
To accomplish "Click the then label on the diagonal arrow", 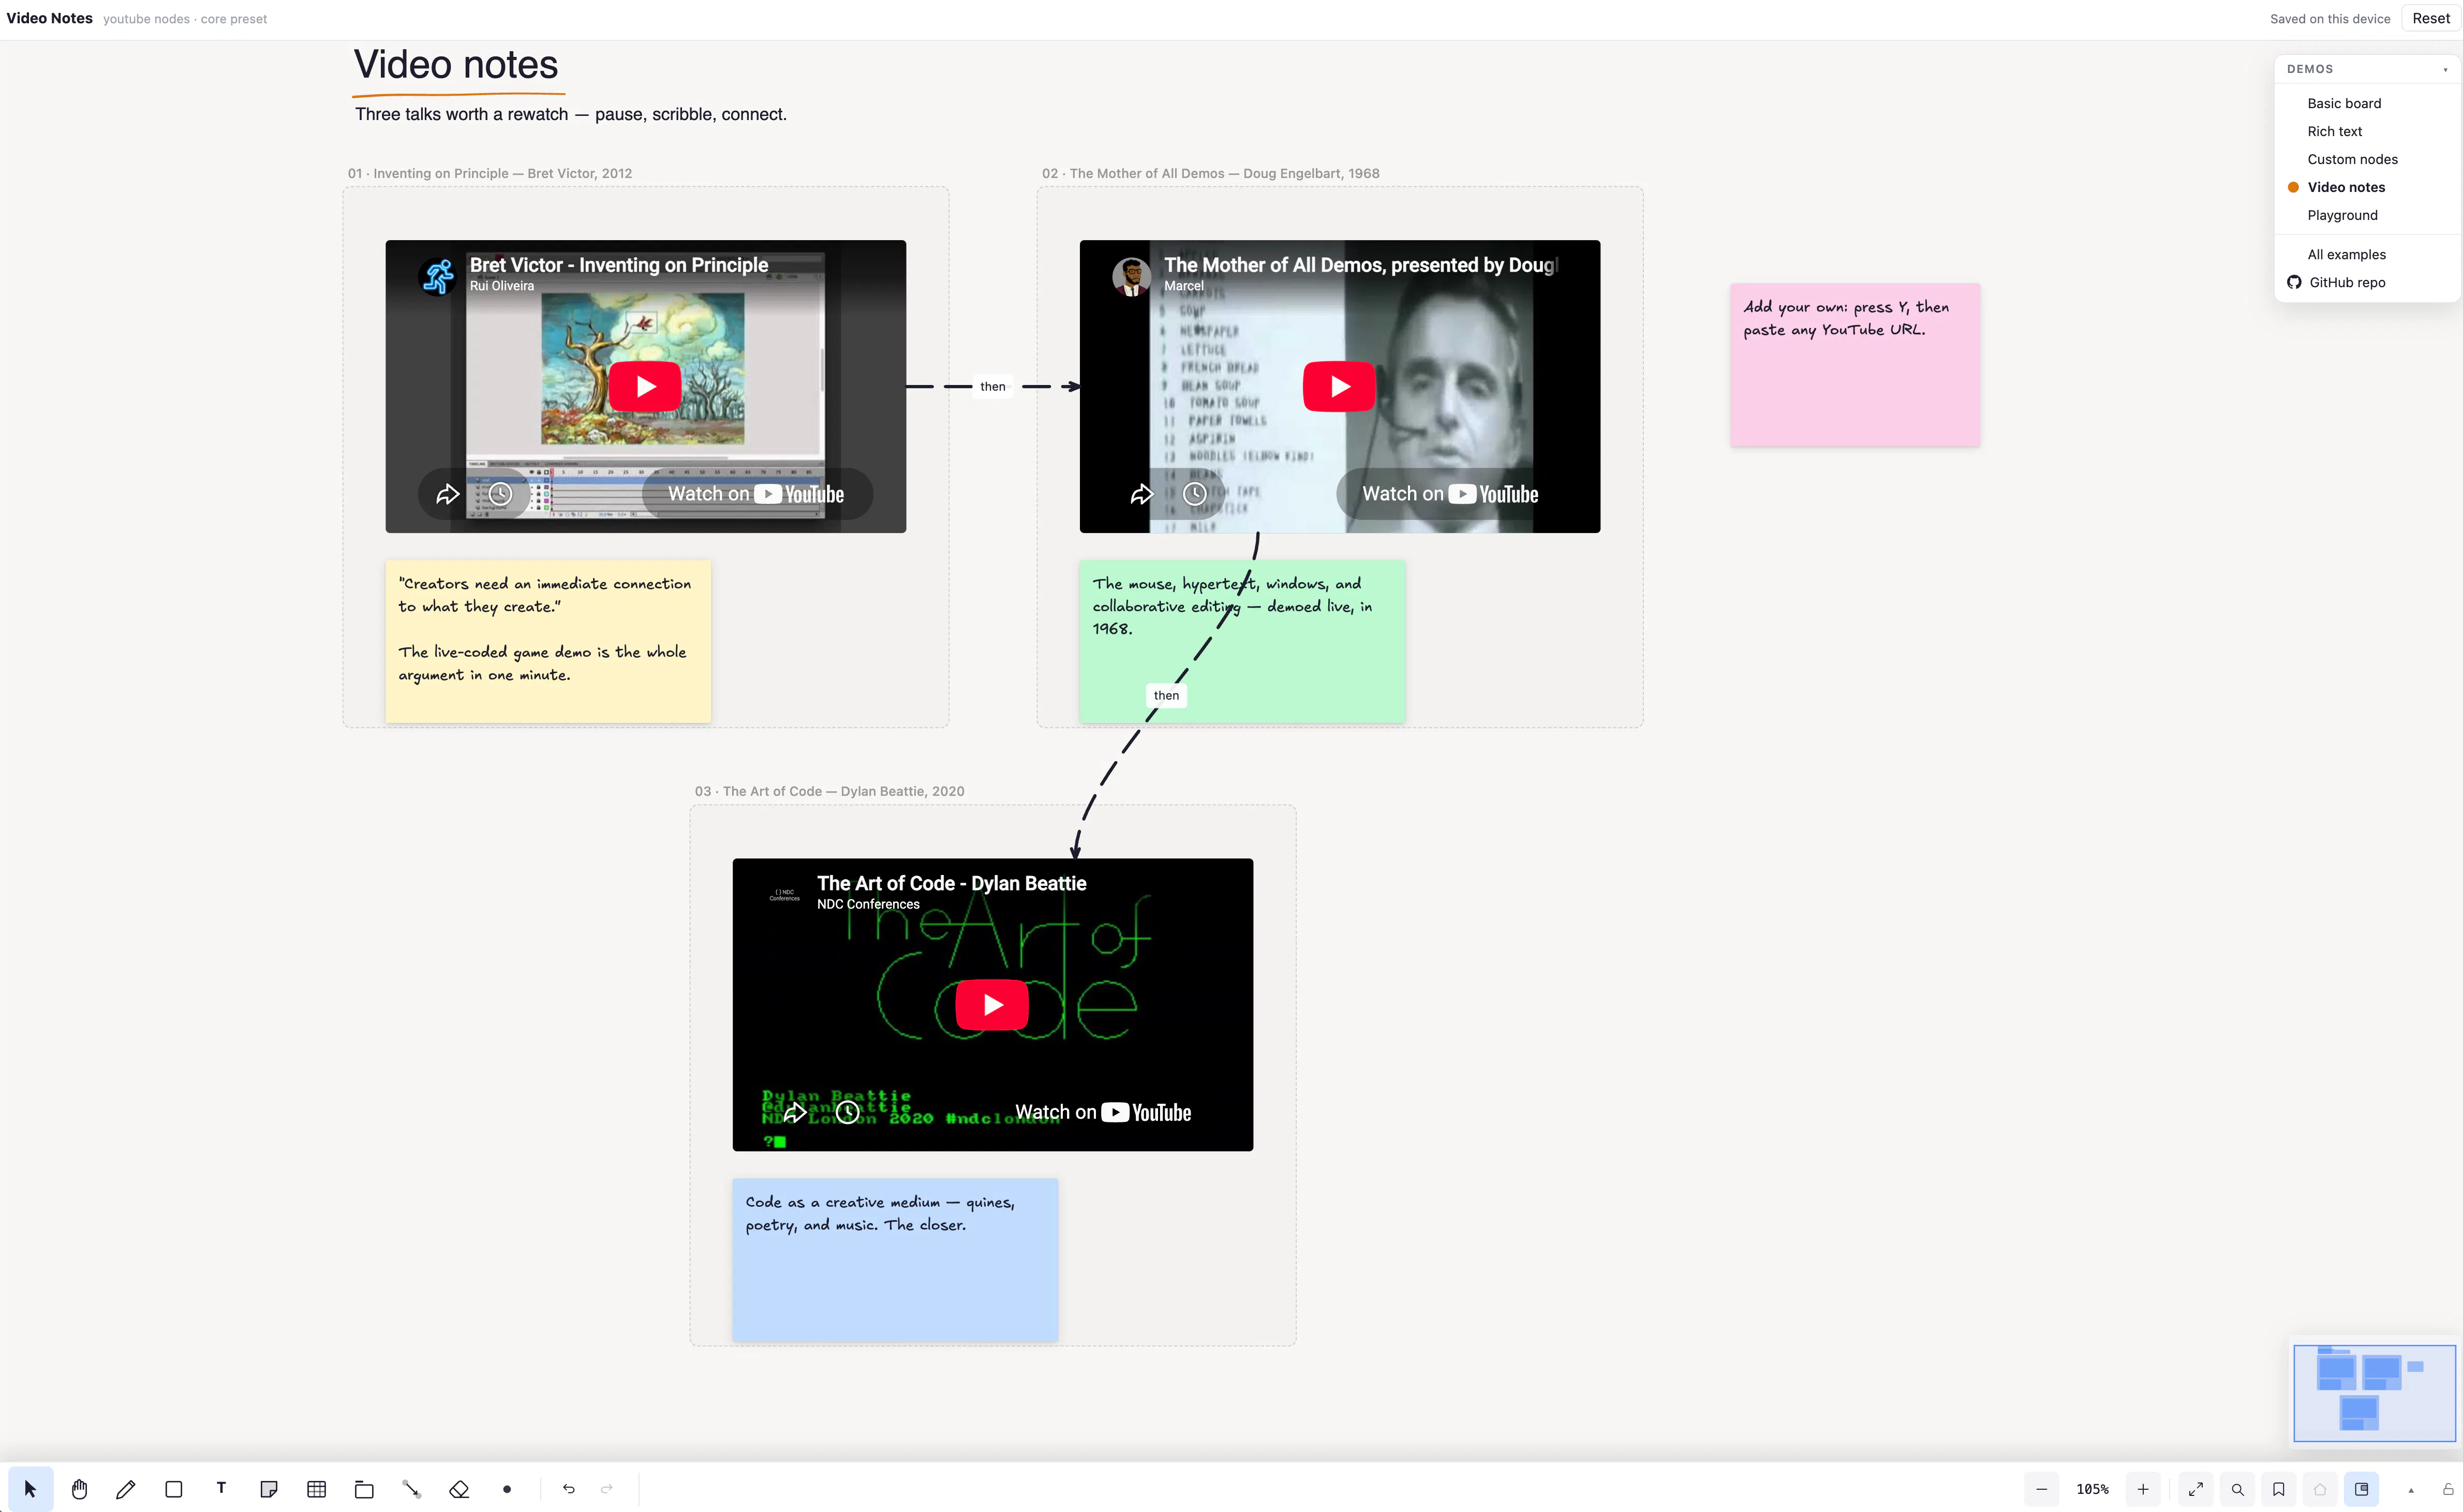I will [1166, 695].
